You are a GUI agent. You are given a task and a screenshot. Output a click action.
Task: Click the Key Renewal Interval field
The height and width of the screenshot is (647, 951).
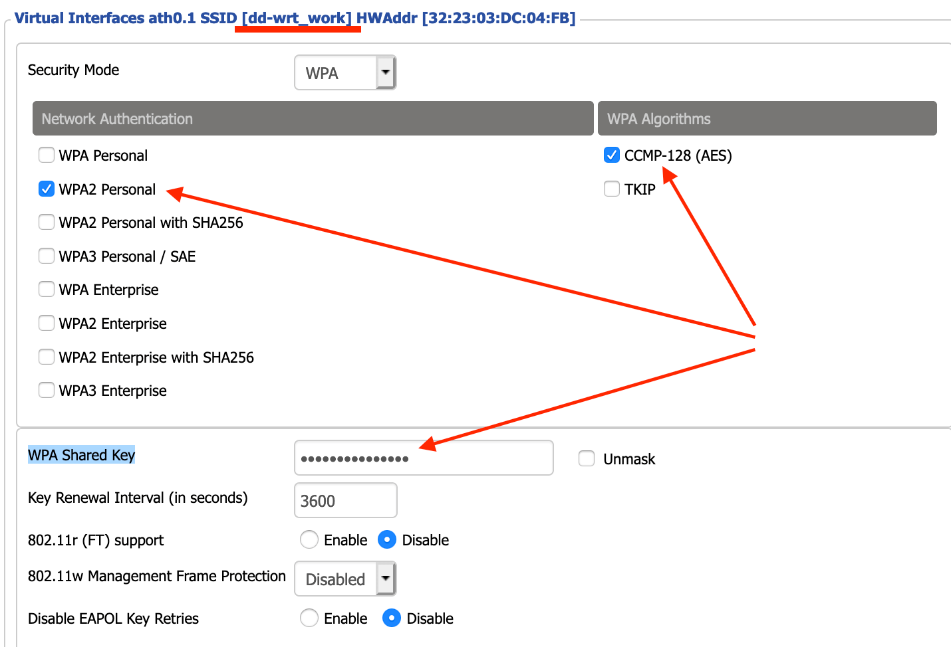tap(345, 501)
